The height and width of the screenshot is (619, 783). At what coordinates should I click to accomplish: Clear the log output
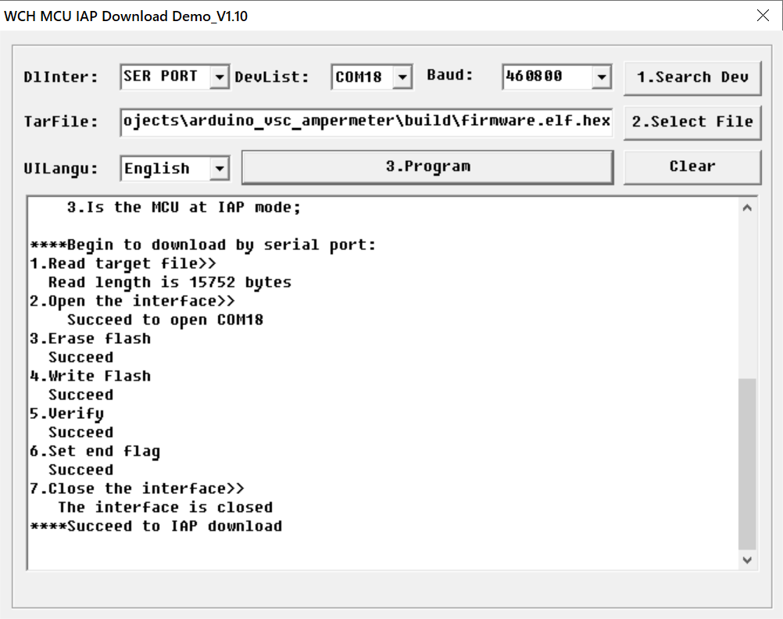(x=692, y=167)
